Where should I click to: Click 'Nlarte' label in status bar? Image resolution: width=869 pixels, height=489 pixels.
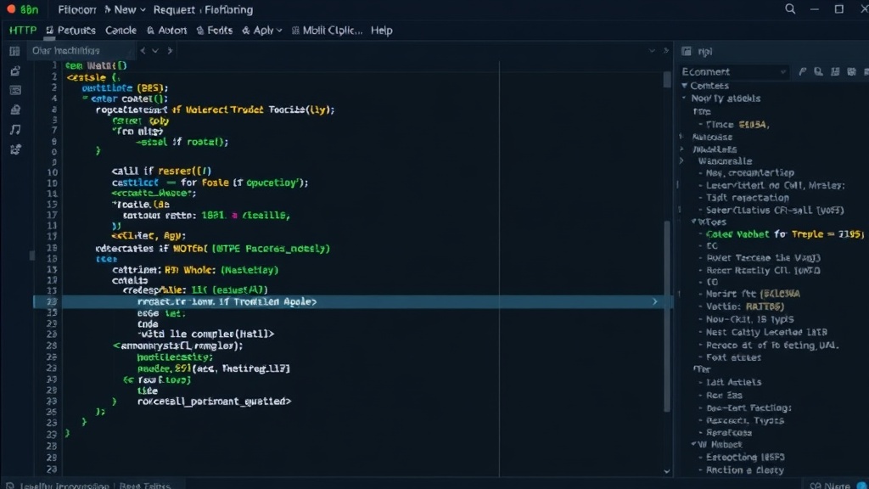tap(836, 486)
